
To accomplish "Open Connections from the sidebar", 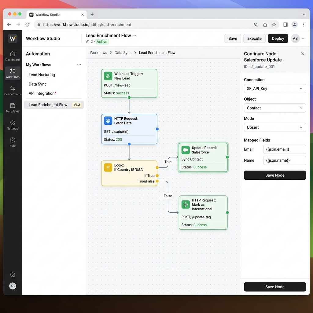I will click(13, 90).
